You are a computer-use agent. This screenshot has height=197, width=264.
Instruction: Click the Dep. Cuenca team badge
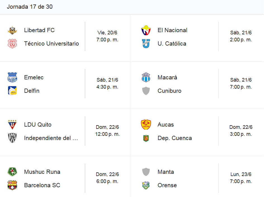click(146, 138)
